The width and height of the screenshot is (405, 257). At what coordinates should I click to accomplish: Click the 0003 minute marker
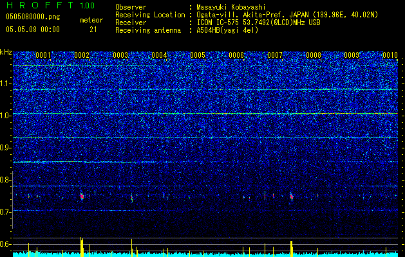(x=120, y=55)
